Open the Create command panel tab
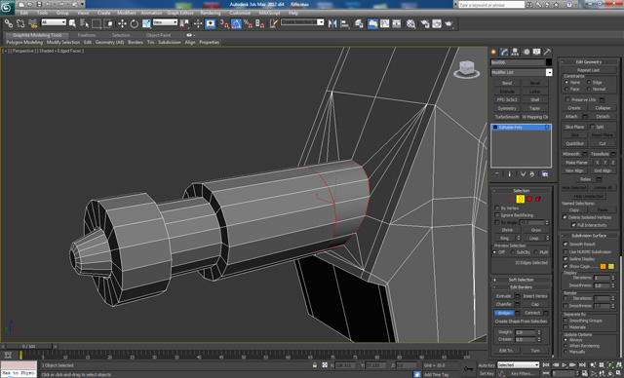Screen dimensions: 624x378 coord(494,52)
